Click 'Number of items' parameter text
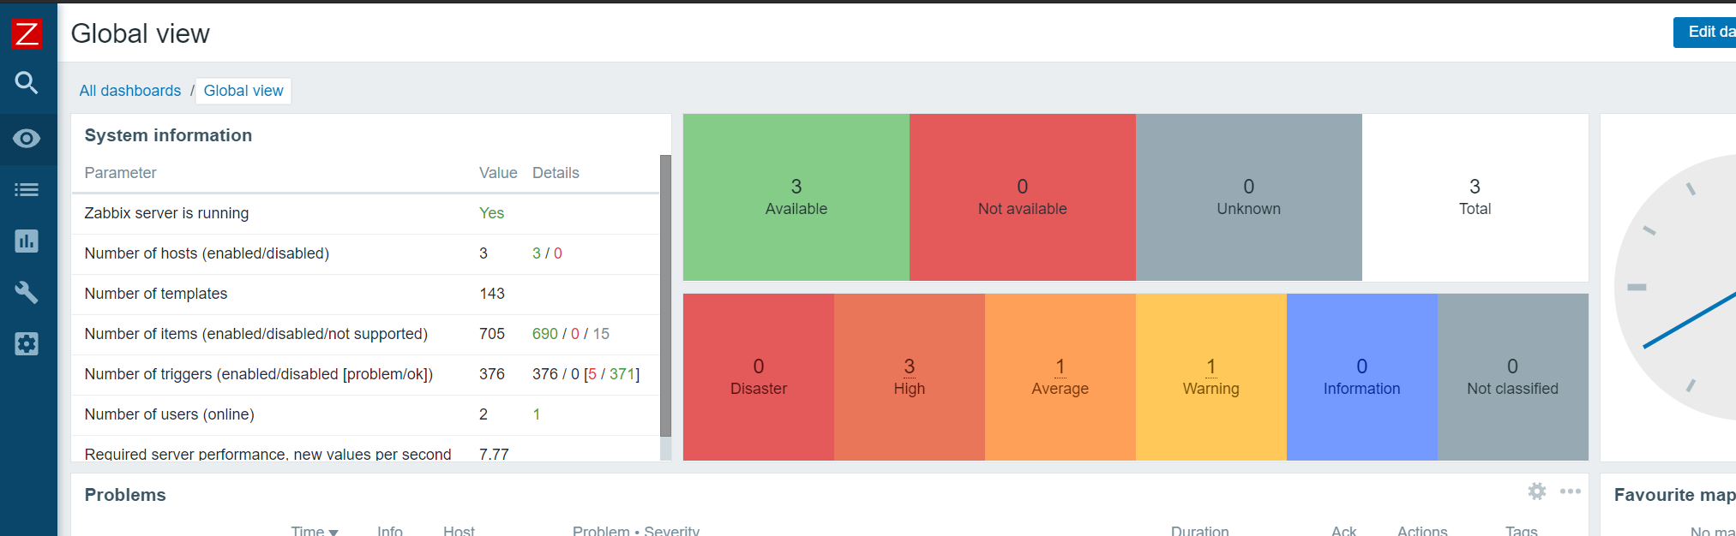1736x536 pixels. [255, 334]
